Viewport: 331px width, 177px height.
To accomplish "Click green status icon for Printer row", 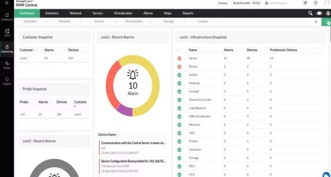I will (179, 142).
